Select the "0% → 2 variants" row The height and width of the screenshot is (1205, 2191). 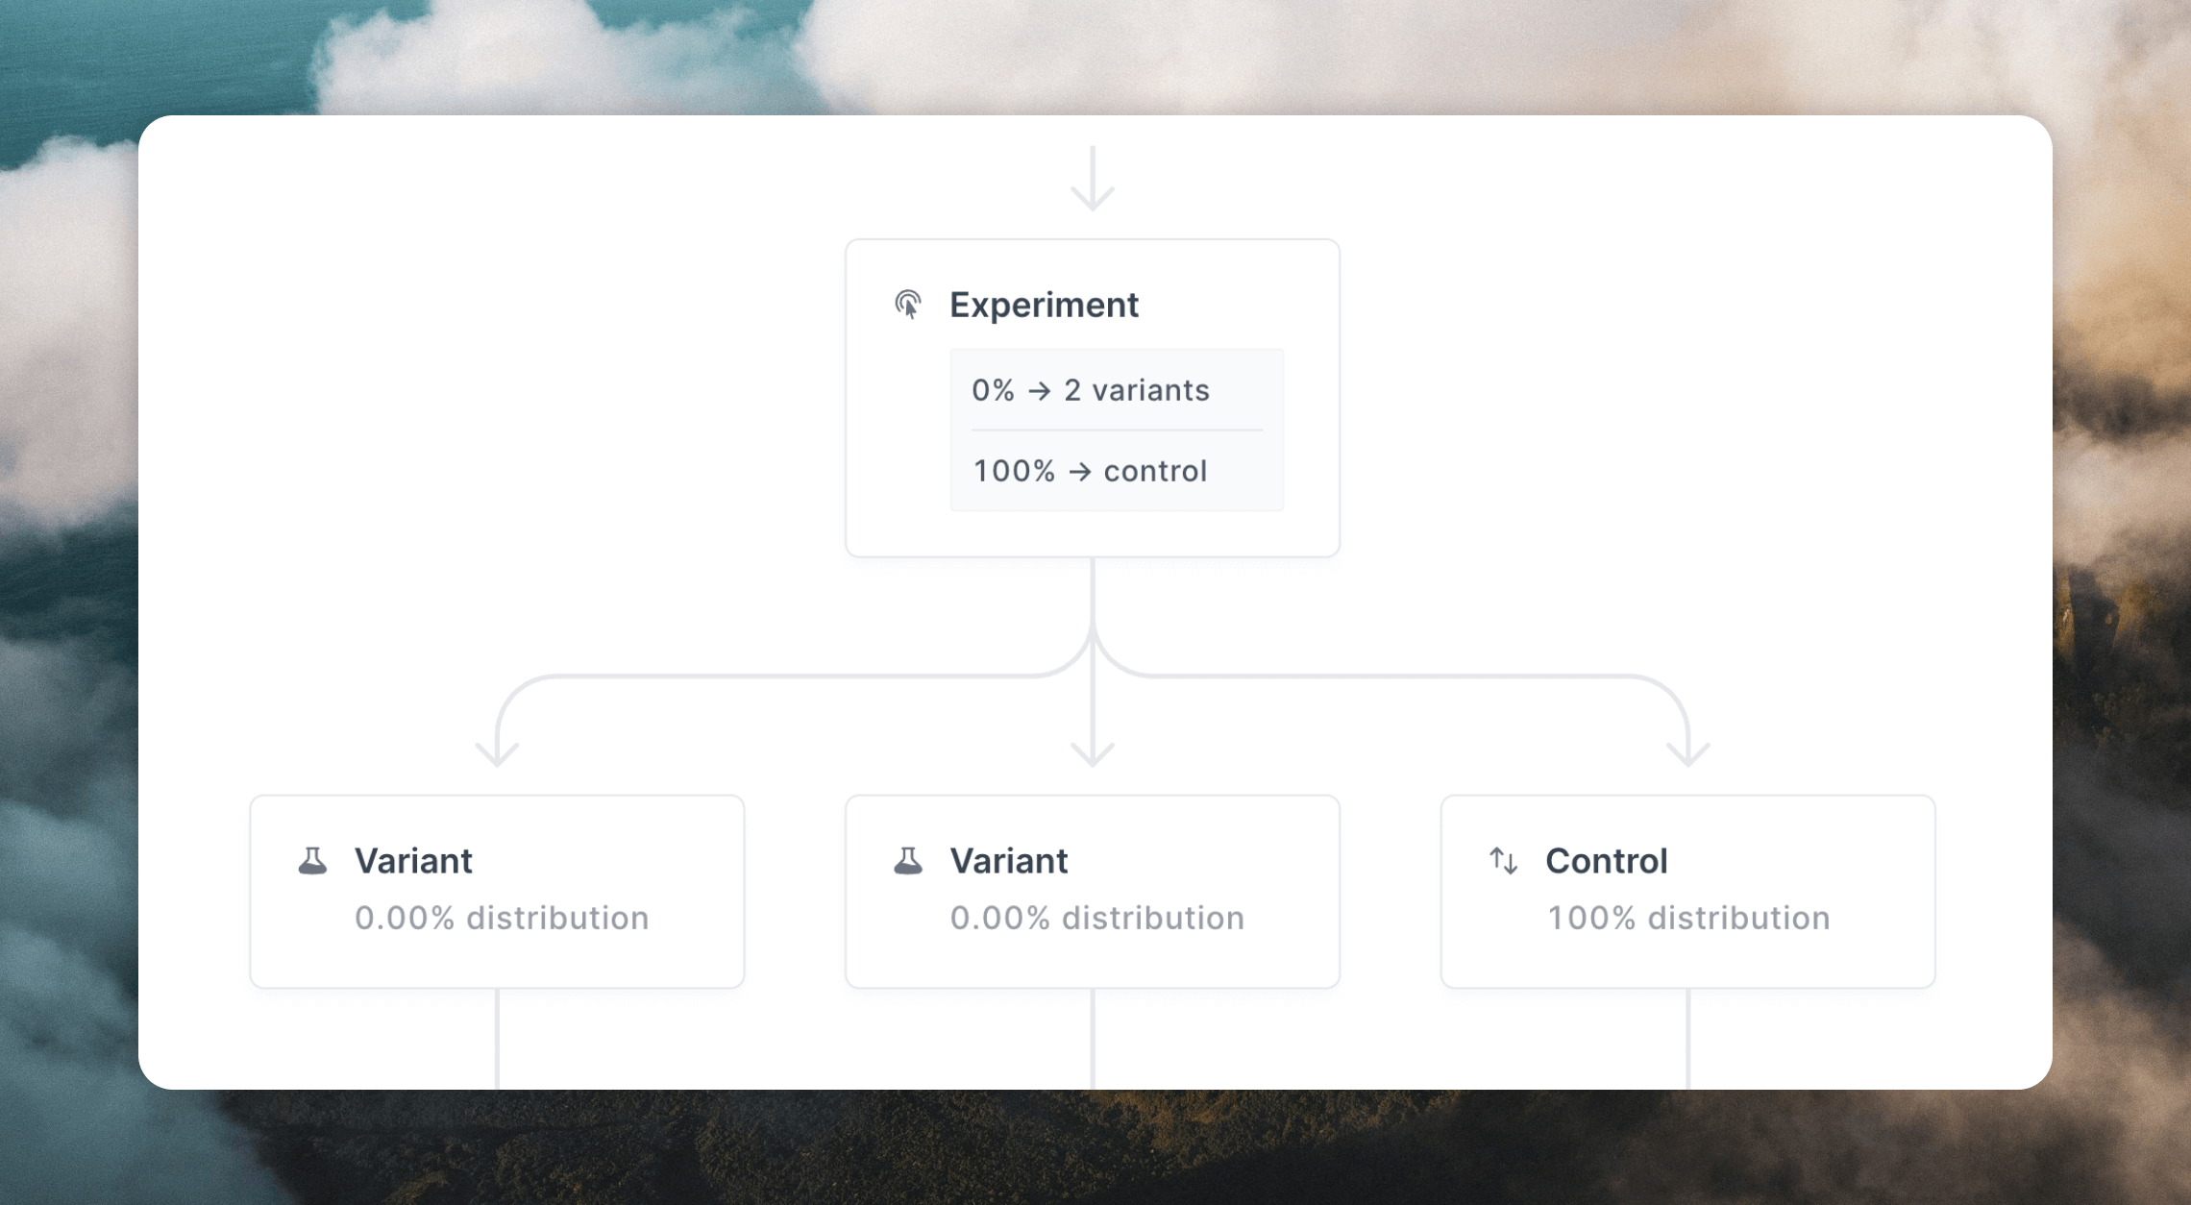(x=1117, y=390)
